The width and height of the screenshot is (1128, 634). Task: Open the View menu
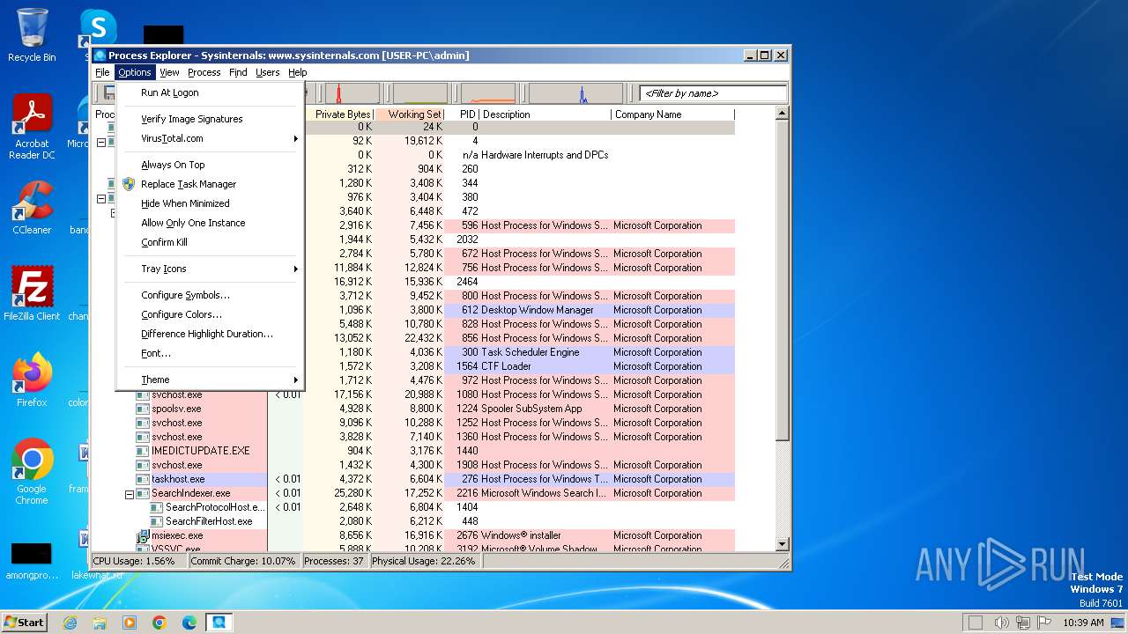(x=169, y=72)
